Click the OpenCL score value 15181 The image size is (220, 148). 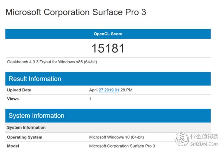point(108,48)
